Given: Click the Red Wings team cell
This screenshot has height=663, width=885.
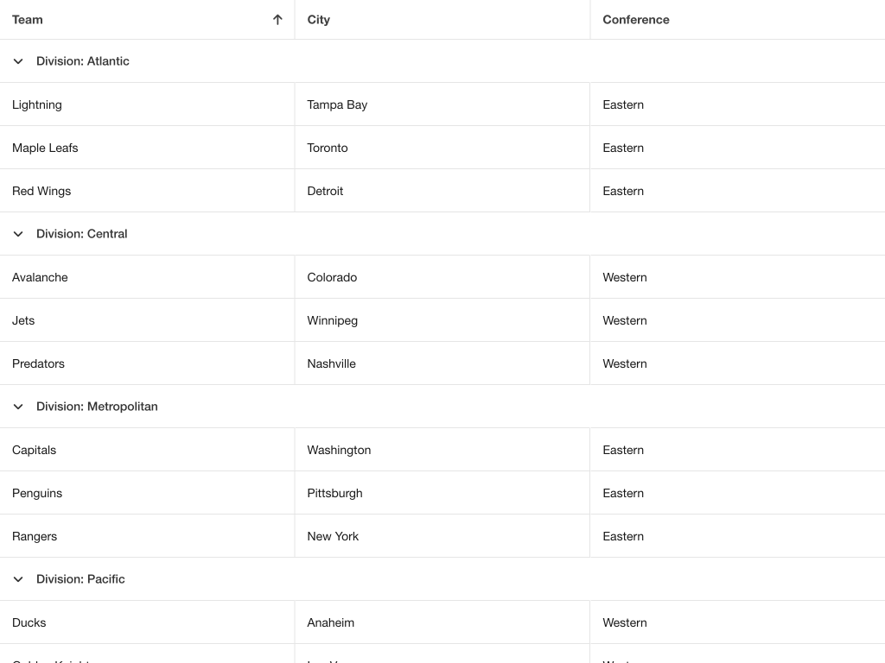Looking at the screenshot, I should click(41, 191).
